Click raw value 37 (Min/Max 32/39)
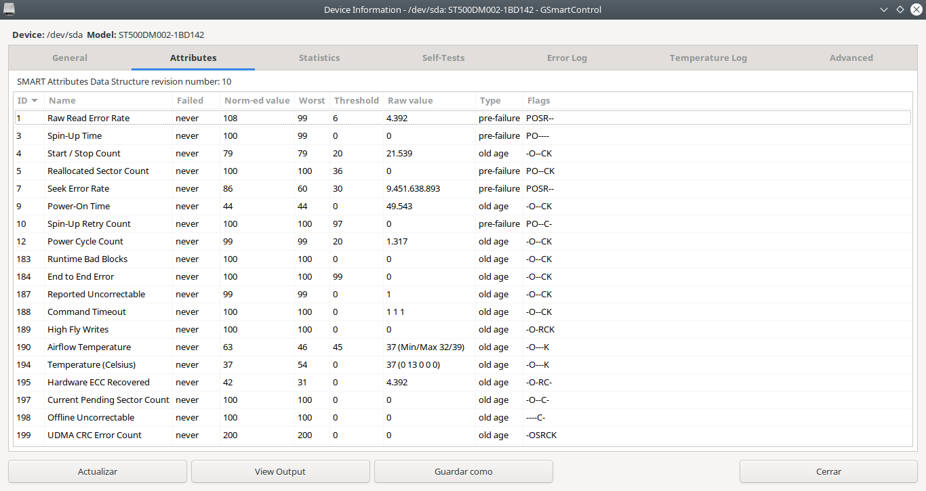Image resolution: width=926 pixels, height=491 pixels. (425, 347)
